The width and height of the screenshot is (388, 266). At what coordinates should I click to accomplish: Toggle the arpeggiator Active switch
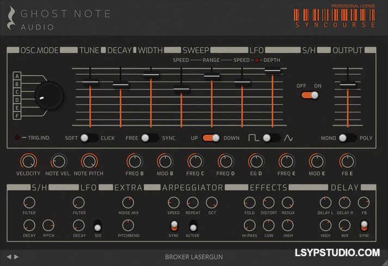pos(193,225)
